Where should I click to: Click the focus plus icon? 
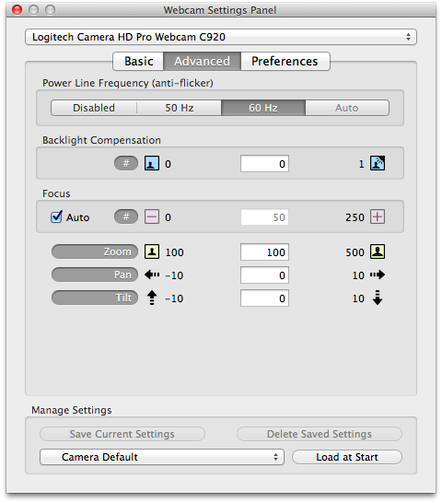coord(378,216)
